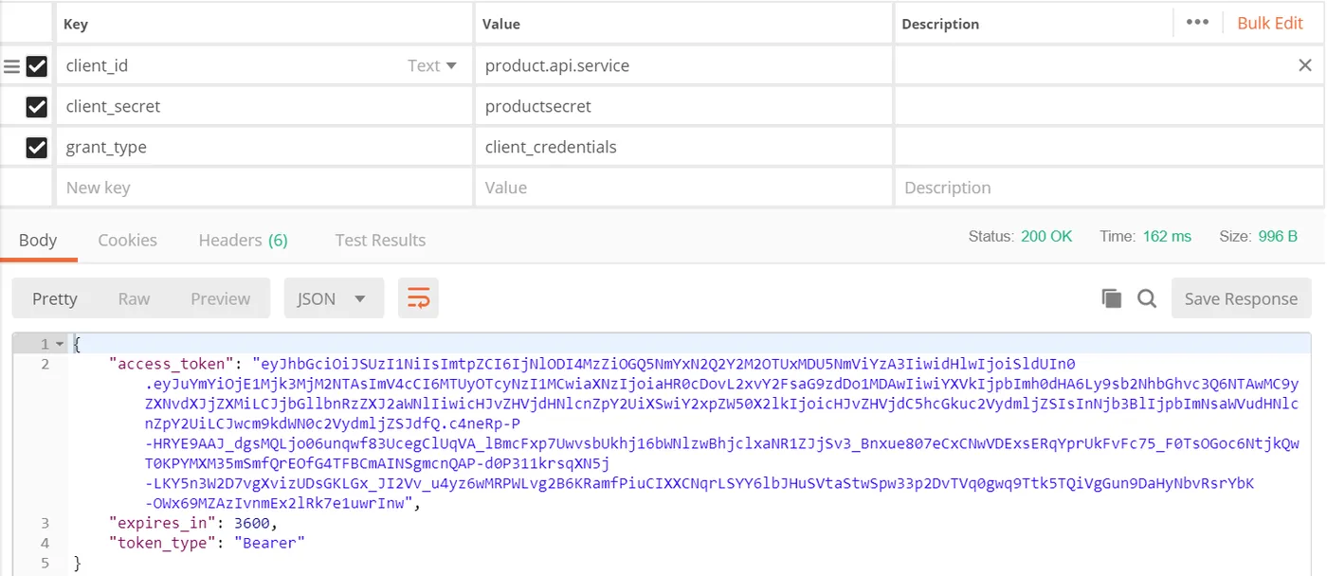Switch the response view to Raw
The height and width of the screenshot is (576, 1327).
tap(134, 298)
